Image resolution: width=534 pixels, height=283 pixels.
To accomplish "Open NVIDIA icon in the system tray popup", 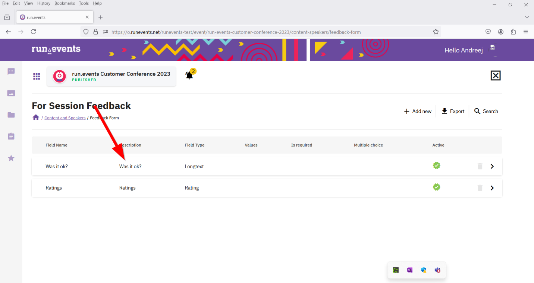I will 396,270.
